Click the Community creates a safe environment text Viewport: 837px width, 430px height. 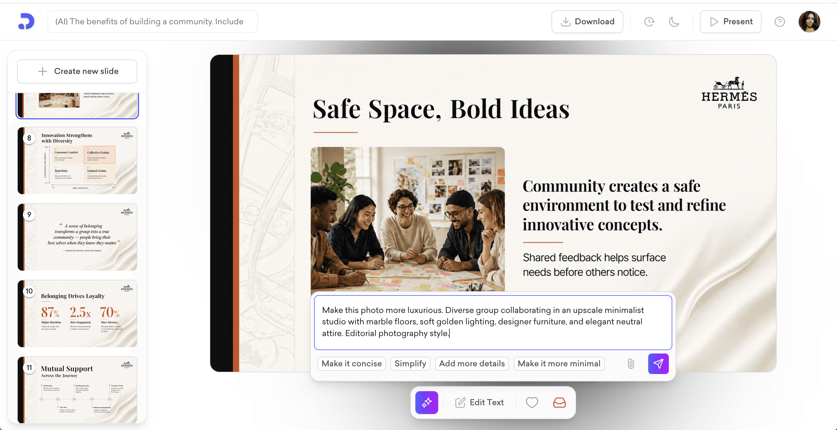[624, 205]
